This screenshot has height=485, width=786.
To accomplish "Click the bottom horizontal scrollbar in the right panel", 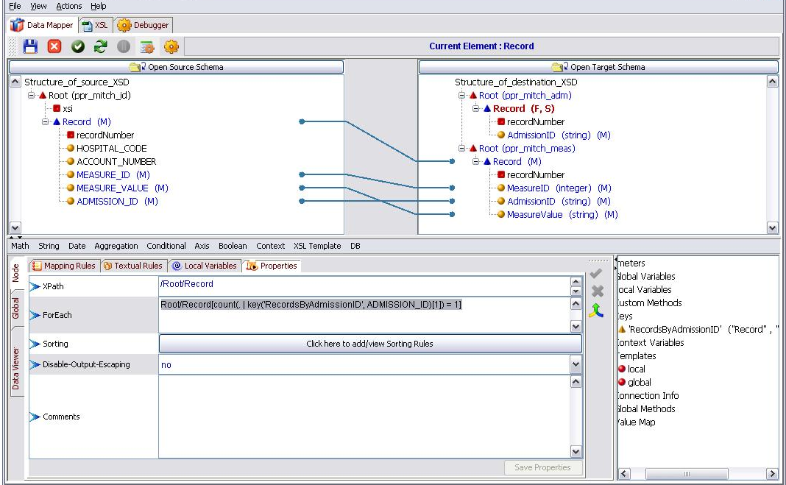I will 687,474.
